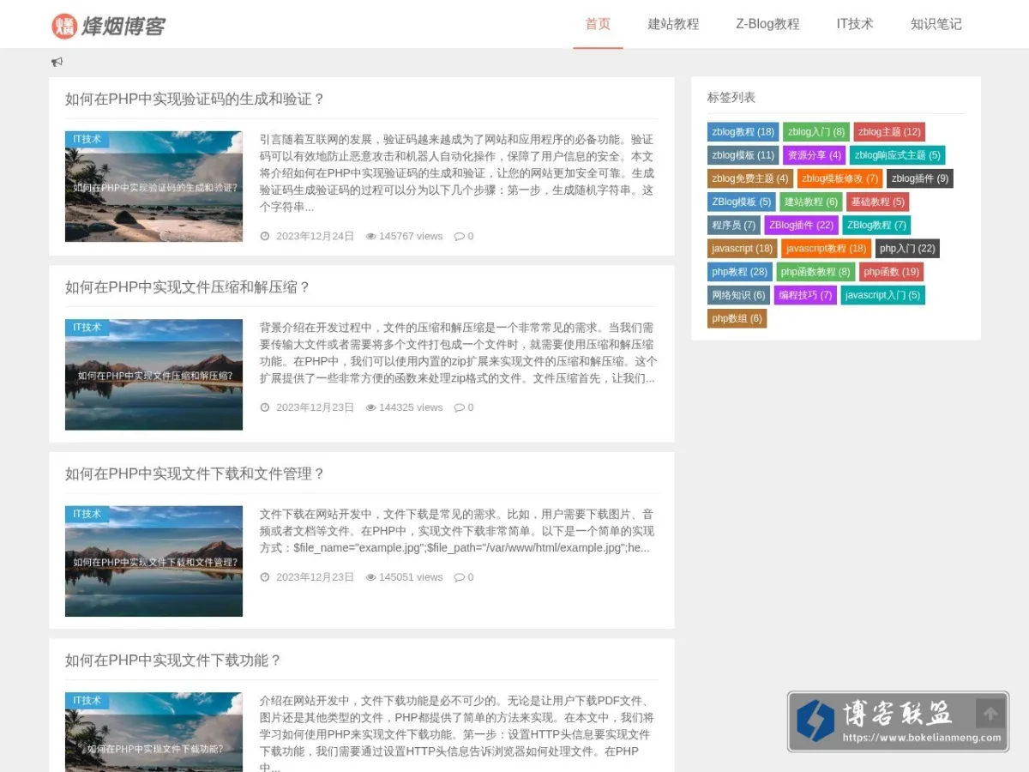Screen dimensions: 1029x772
Task: Click comment icon on 验证码 article
Action: tap(459, 236)
